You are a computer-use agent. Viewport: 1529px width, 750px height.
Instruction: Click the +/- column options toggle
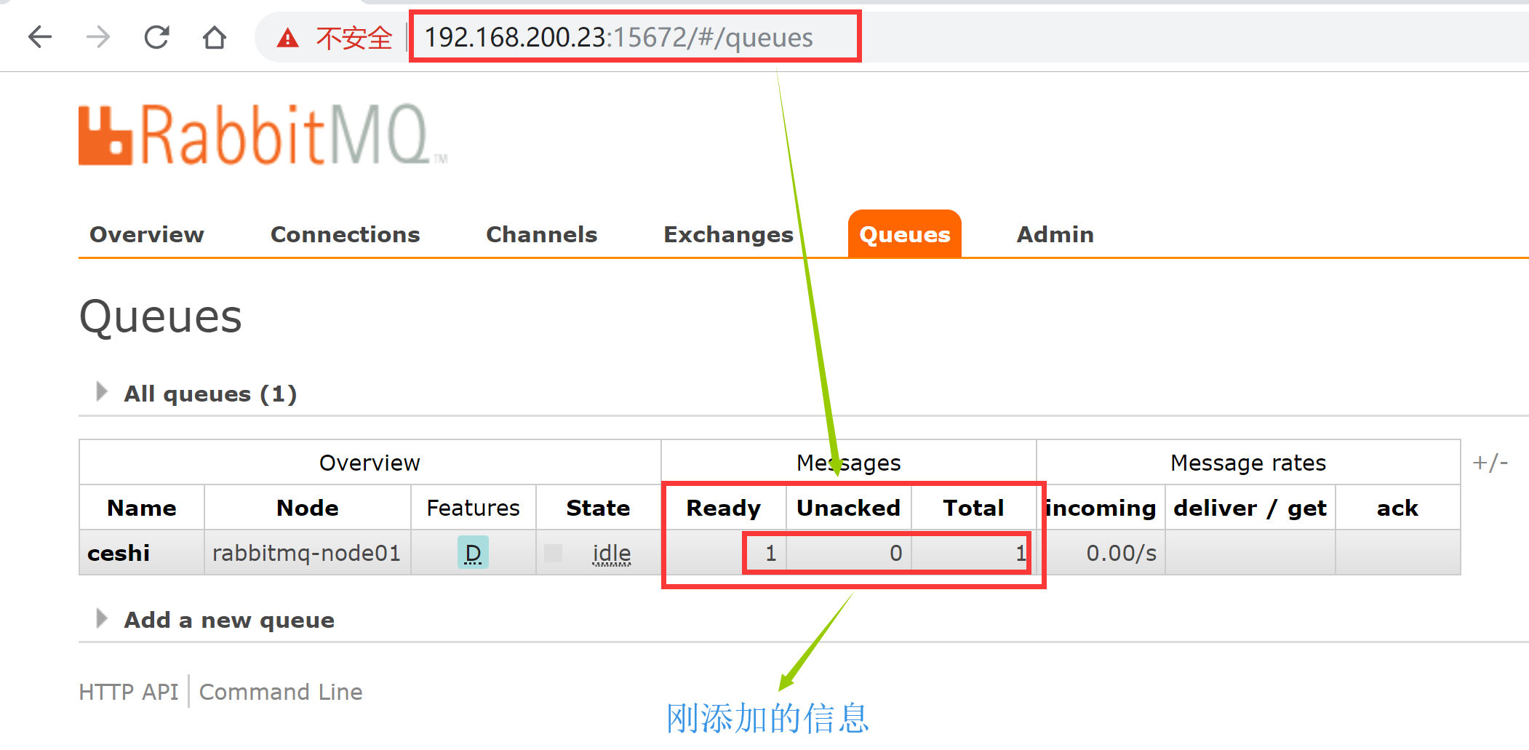1490,463
